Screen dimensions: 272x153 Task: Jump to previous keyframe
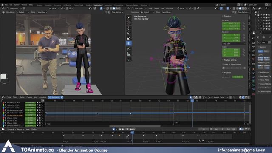(x=123, y=129)
